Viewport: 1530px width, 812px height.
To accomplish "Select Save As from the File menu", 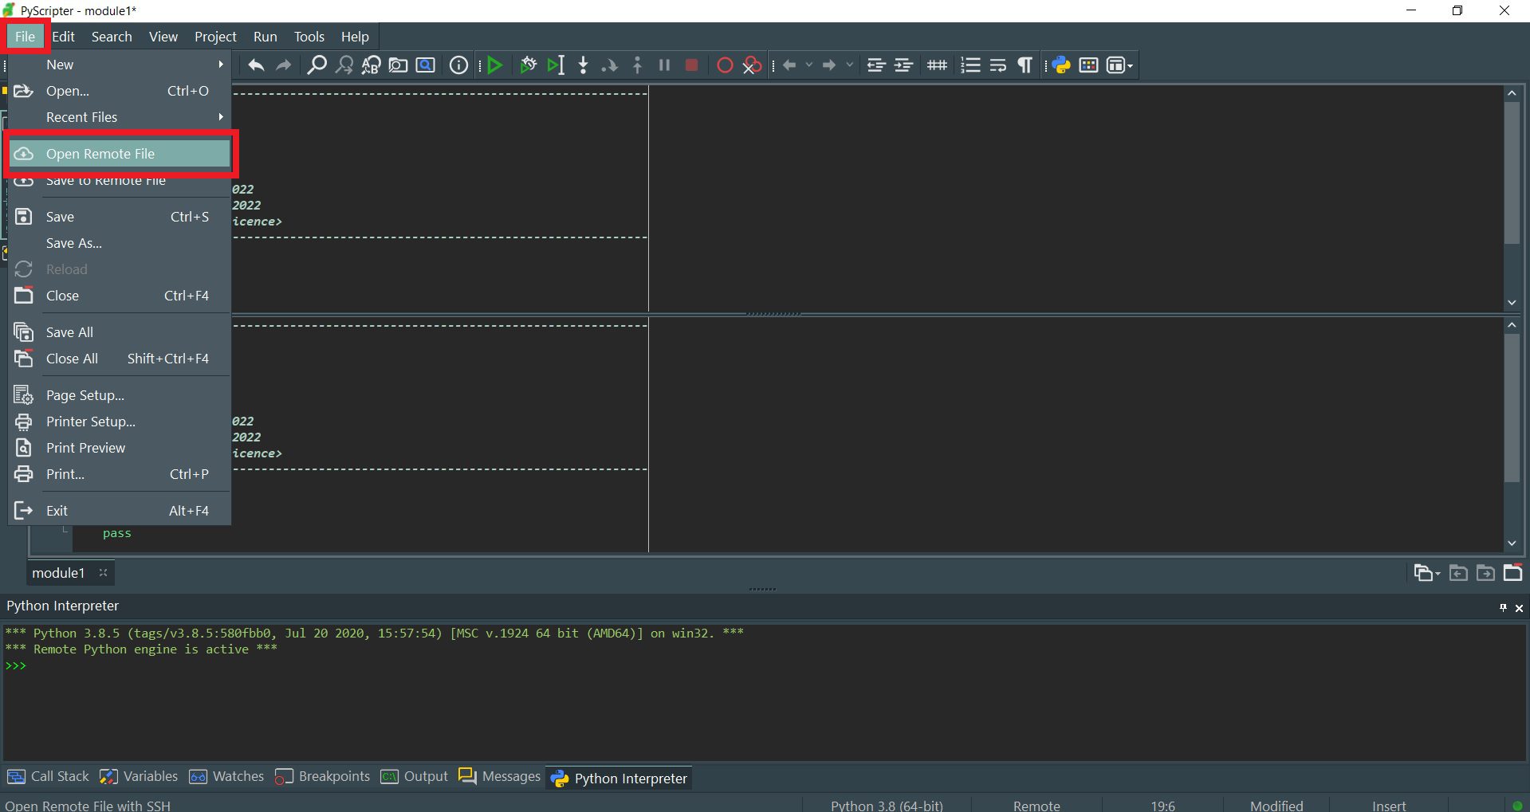I will 73,243.
